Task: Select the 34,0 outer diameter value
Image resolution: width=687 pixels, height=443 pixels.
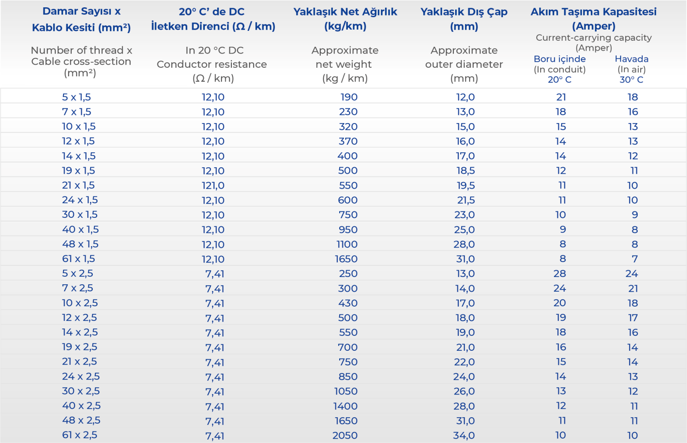Action: pos(464,435)
